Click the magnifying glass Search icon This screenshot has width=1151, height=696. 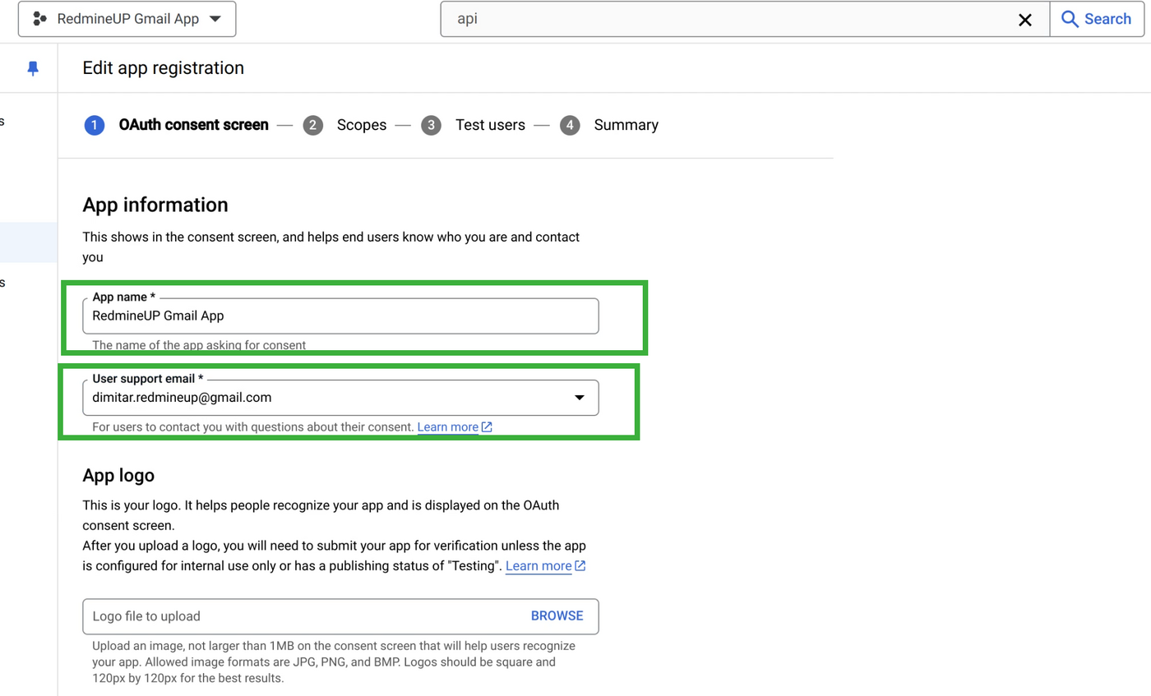click(x=1069, y=18)
